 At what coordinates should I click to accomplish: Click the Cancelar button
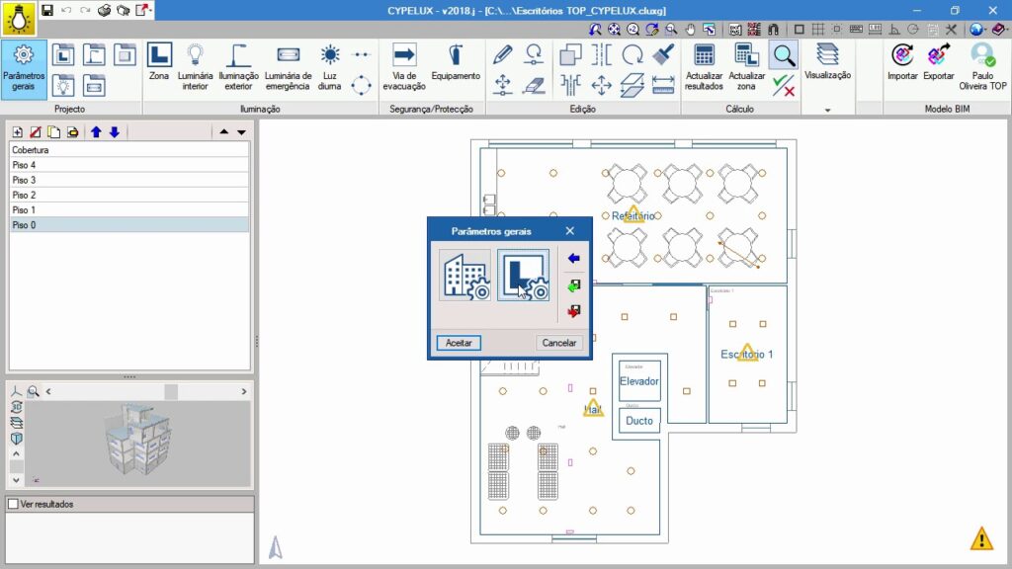(559, 343)
